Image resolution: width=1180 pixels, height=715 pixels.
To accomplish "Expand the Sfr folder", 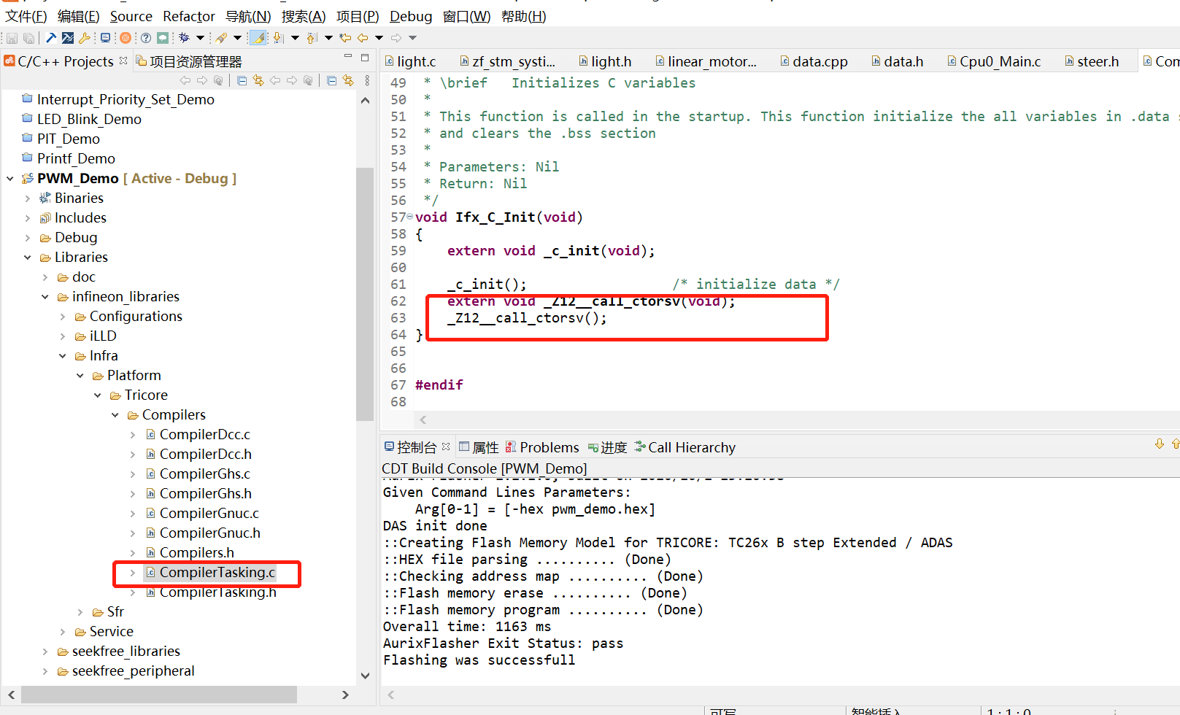I will pyautogui.click(x=80, y=612).
